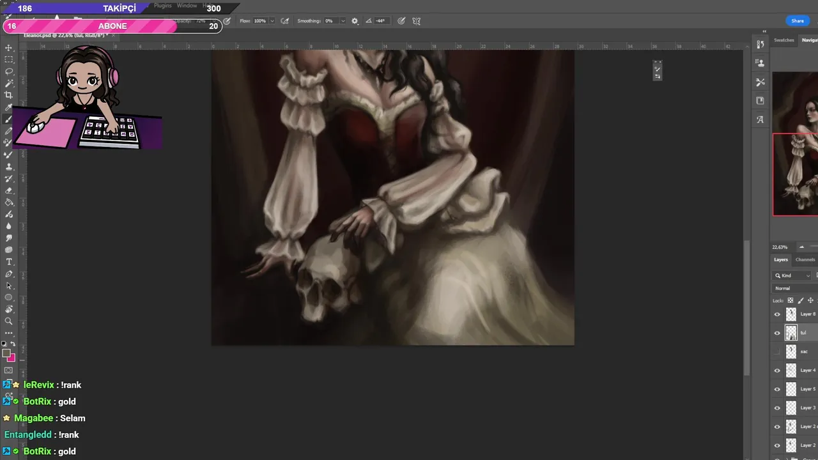This screenshot has width=818, height=460.
Task: Hide the tul layer
Action: click(777, 333)
